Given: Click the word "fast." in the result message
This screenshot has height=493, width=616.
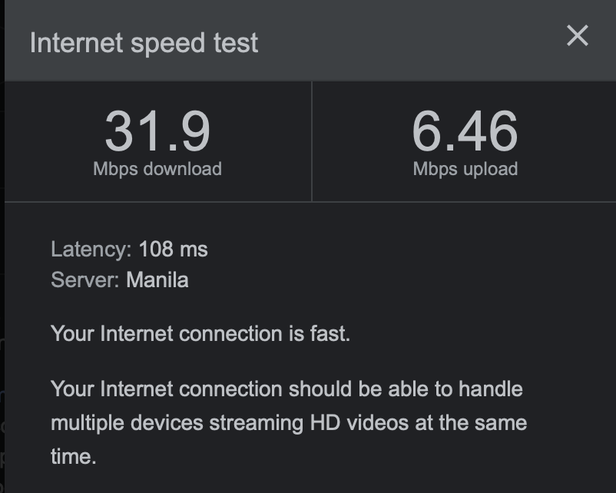Looking at the screenshot, I should (x=330, y=334).
